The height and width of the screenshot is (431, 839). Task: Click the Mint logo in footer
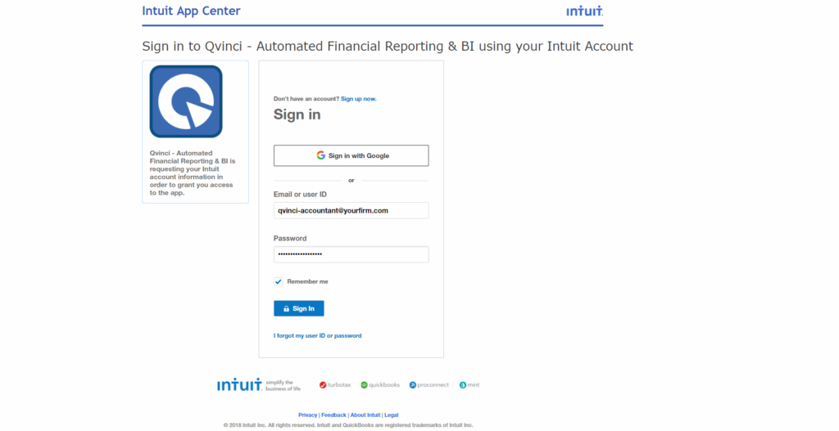pyautogui.click(x=469, y=384)
